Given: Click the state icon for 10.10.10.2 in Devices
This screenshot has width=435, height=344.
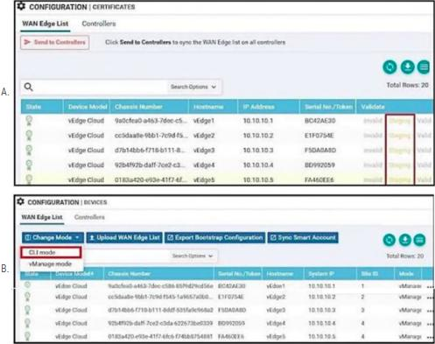Looking at the screenshot, I should pos(27,298).
